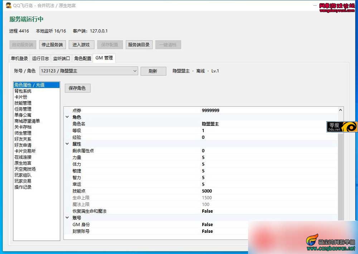Choose 任务管理 in the left list
The image size is (358, 254).
tap(37, 109)
